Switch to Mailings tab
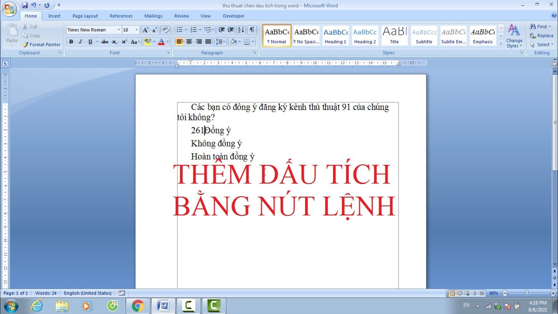558x314 pixels. pos(153,16)
